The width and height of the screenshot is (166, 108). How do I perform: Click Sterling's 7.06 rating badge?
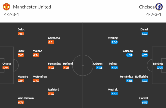[x=114, y=42]
